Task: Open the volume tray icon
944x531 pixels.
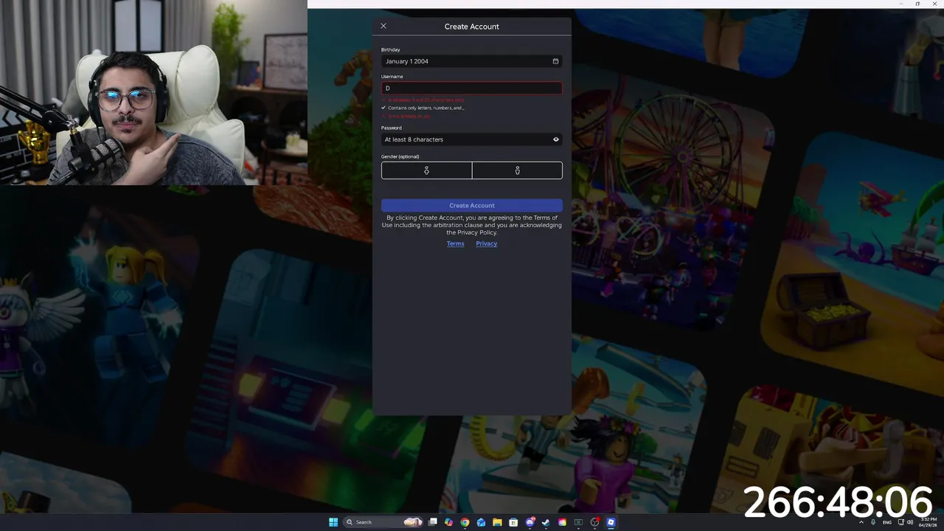Action: click(910, 522)
